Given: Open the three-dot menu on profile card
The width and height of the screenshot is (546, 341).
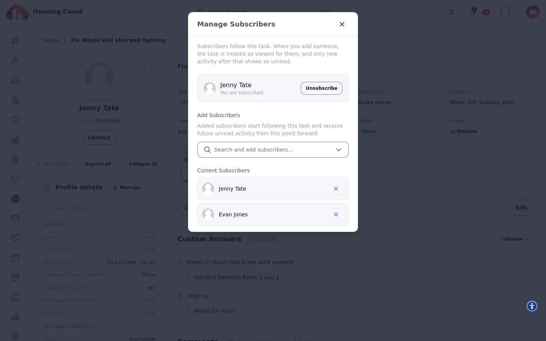Looking at the screenshot, I should (x=151, y=67).
